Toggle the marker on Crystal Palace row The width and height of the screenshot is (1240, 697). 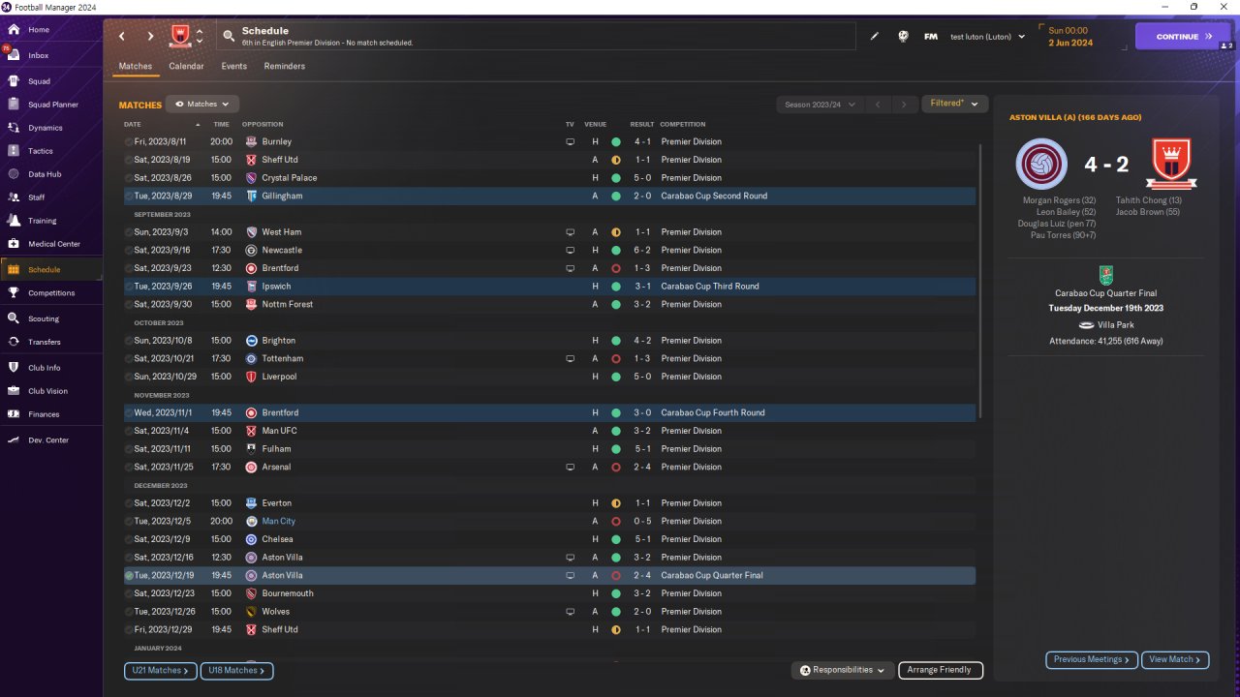(x=129, y=178)
